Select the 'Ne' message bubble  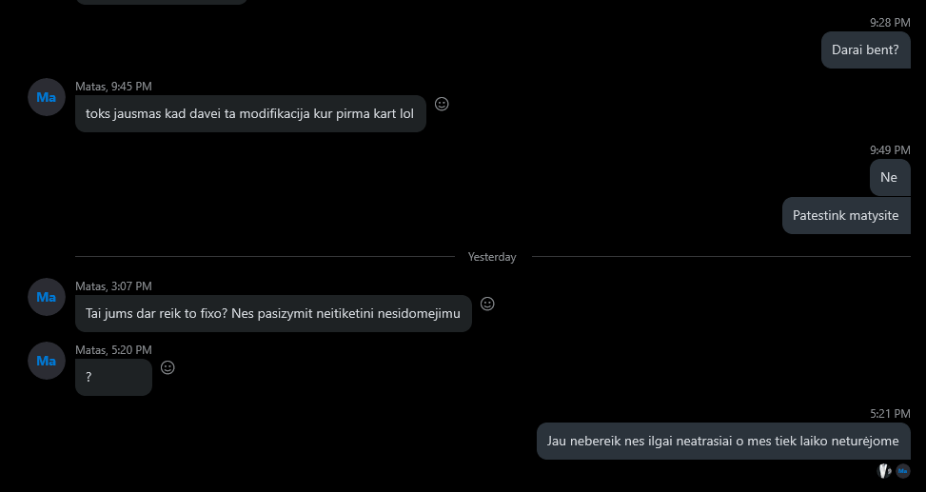coord(890,178)
